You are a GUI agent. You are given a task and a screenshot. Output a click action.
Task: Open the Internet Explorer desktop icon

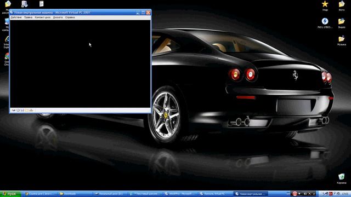7,39
